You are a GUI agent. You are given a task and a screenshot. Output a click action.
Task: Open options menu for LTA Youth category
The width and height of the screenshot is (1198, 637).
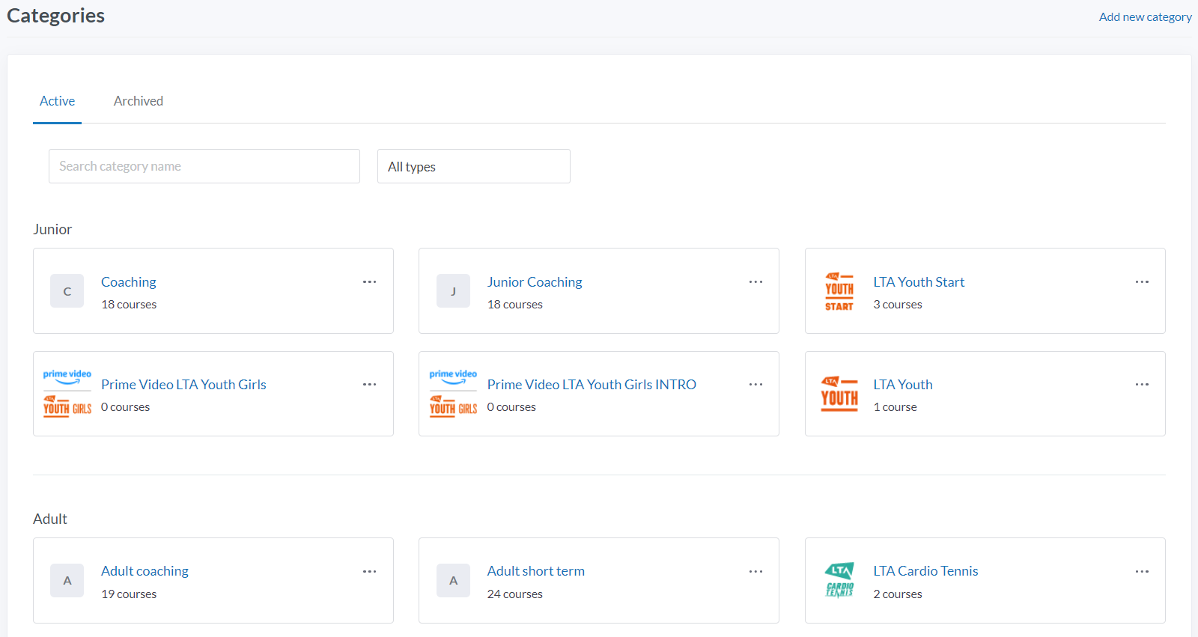[1142, 385]
